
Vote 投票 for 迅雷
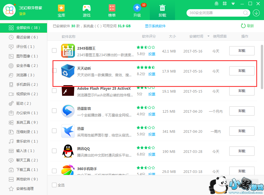152,134
